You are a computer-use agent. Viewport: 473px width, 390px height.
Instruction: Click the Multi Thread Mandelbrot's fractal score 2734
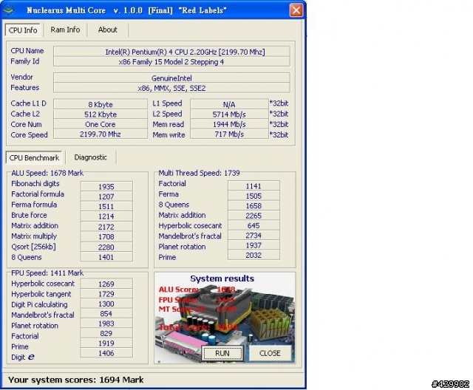tap(253, 236)
